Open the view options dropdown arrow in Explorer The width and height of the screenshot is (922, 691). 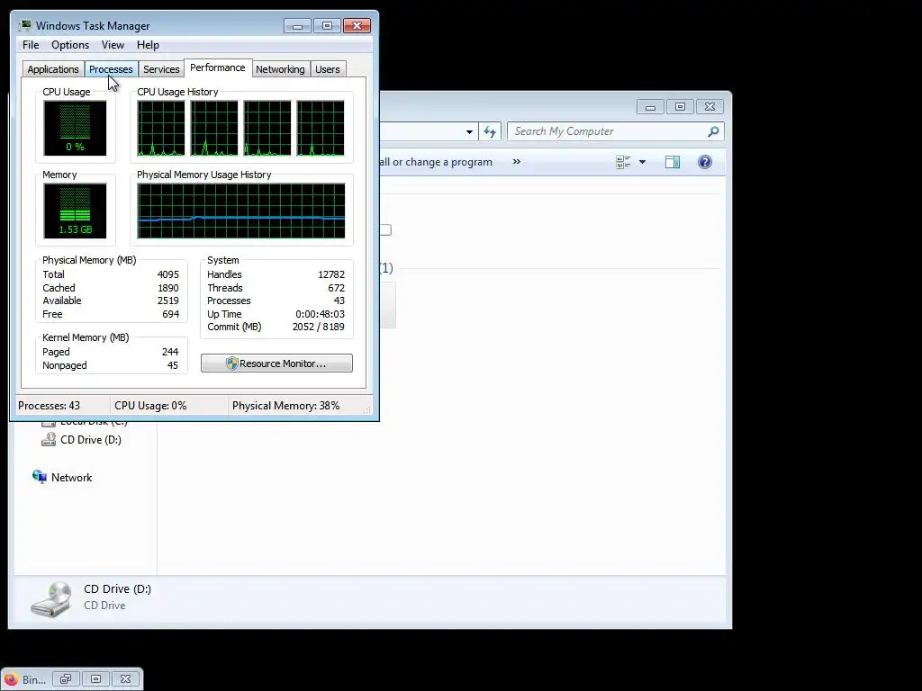[x=642, y=162]
